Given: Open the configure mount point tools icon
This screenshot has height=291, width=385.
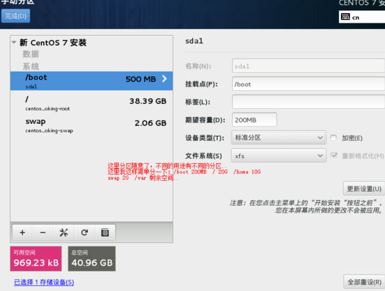Looking at the screenshot, I should [63, 233].
